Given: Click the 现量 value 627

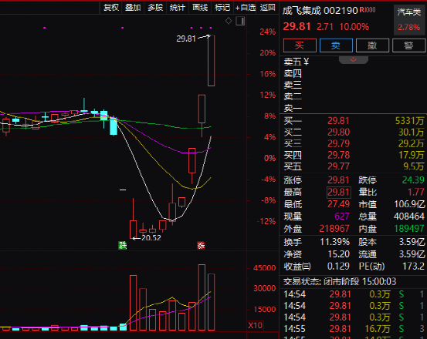Looking at the screenshot, I should coord(342,216).
